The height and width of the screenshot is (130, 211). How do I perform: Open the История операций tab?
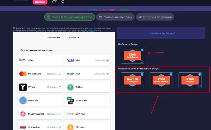point(155,17)
